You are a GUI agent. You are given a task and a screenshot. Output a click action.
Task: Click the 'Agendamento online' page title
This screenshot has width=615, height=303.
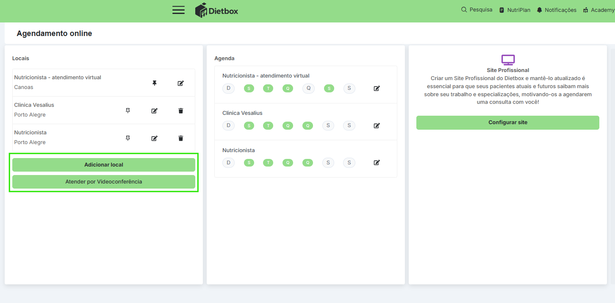point(54,33)
